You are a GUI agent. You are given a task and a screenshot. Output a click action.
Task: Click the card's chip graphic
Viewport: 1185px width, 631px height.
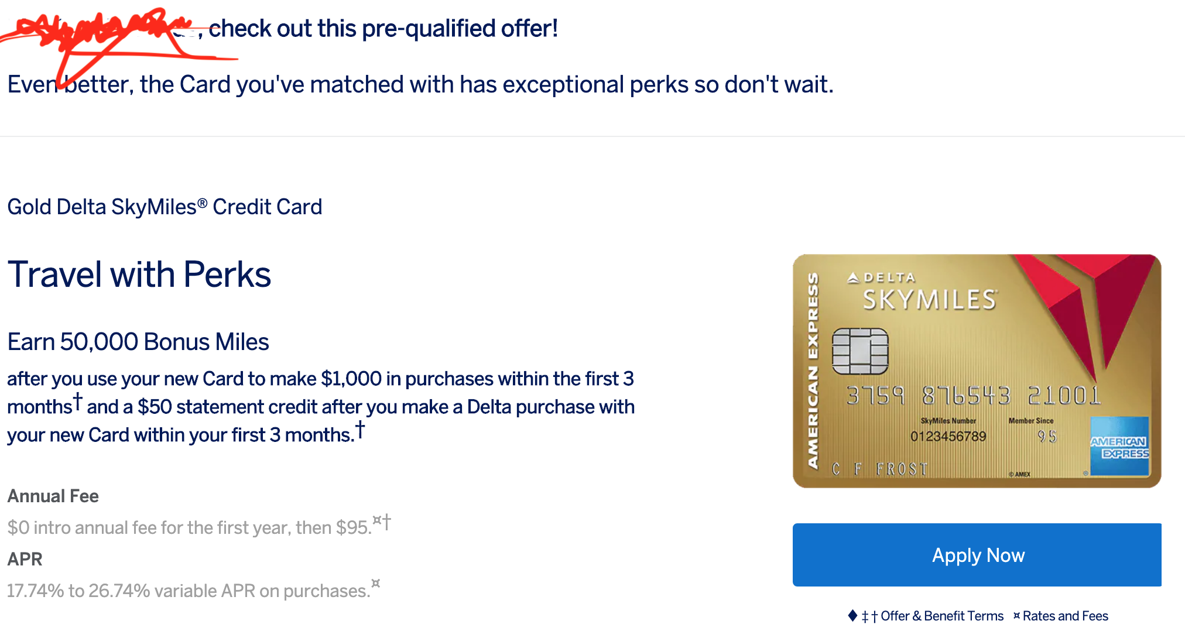860,351
